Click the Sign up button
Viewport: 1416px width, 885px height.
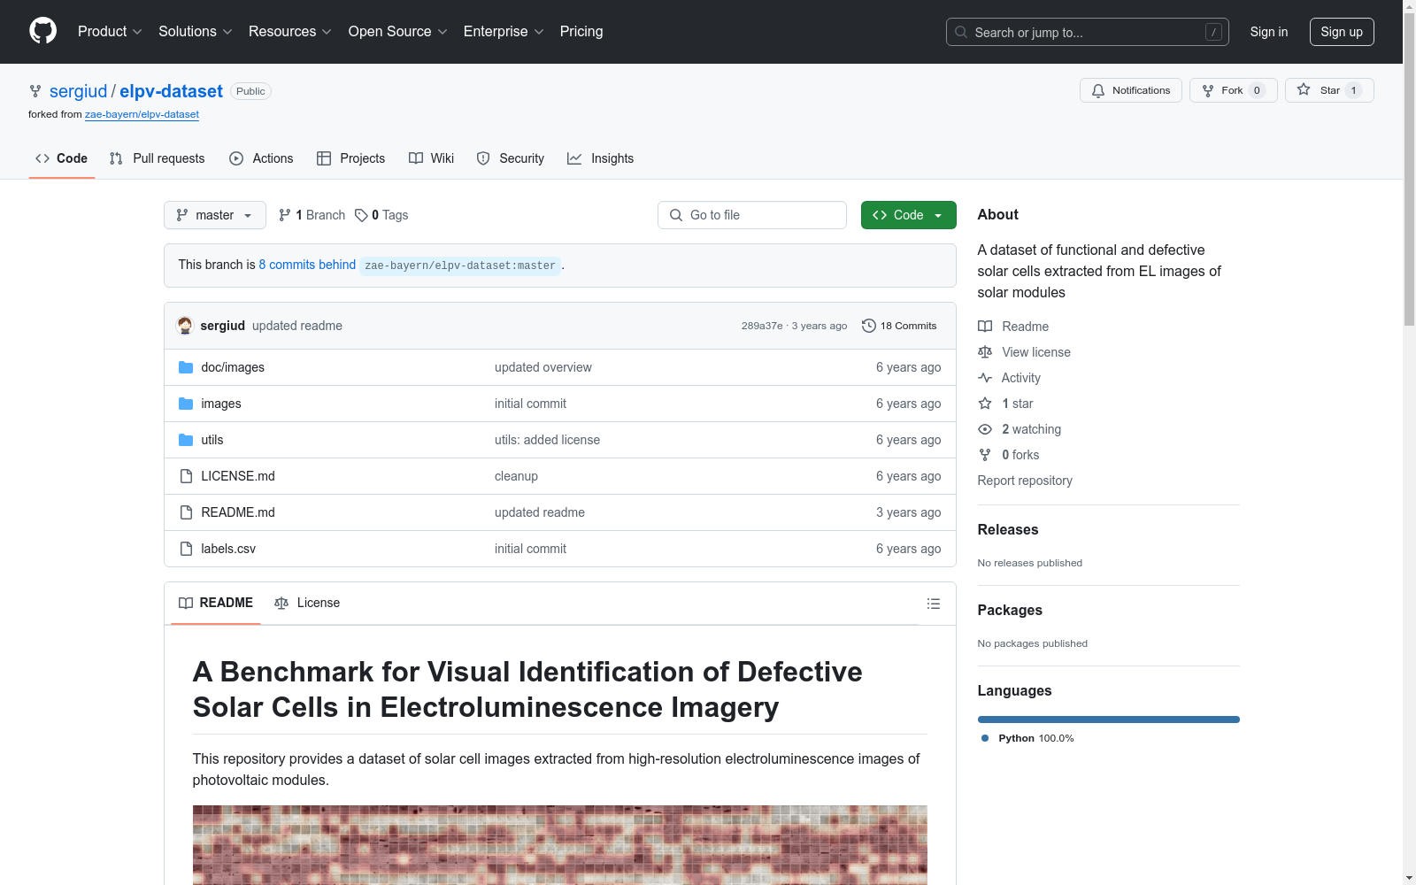[x=1342, y=32]
